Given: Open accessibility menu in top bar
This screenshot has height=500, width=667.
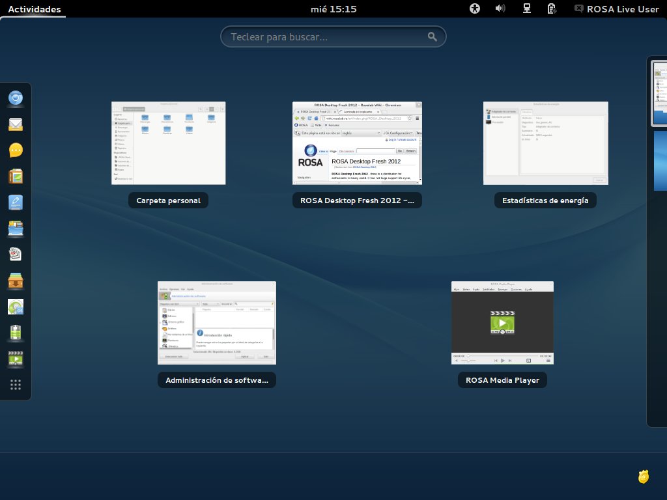Looking at the screenshot, I should tap(475, 8).
